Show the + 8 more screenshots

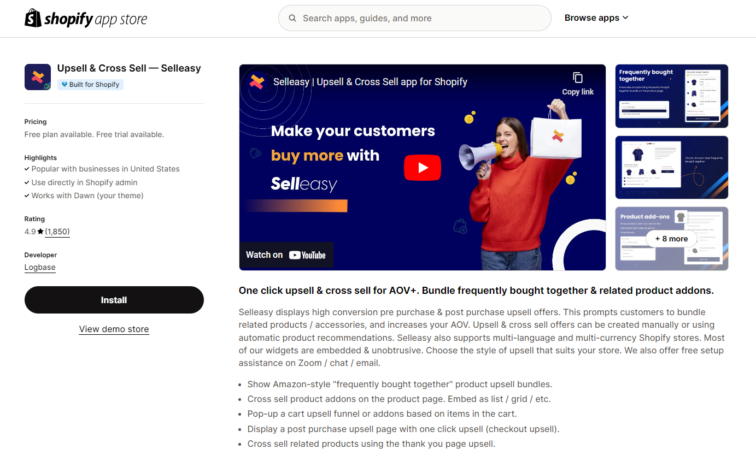click(x=672, y=239)
